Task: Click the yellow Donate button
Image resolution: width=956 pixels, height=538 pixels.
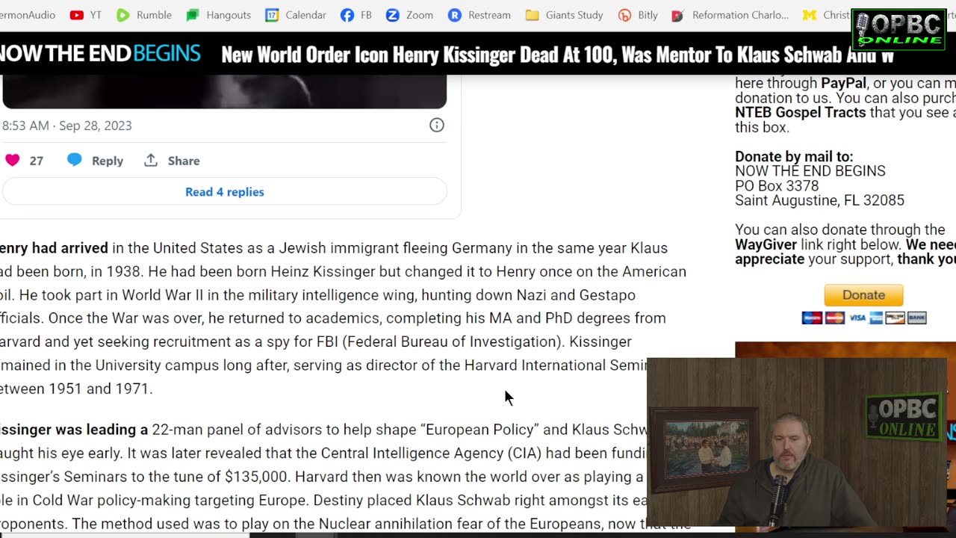Action: pos(863,295)
